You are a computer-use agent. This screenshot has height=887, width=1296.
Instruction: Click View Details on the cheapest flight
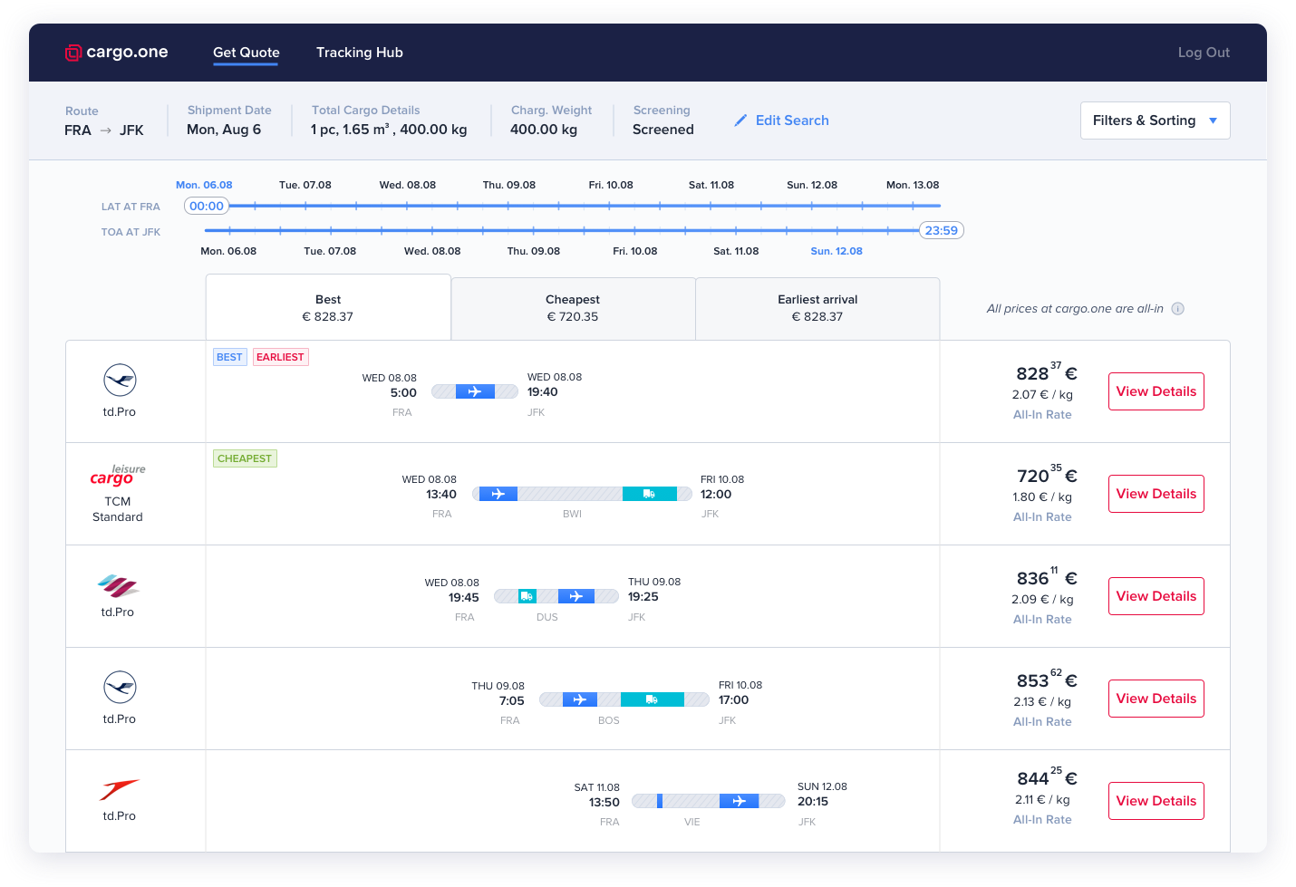[x=1156, y=494]
